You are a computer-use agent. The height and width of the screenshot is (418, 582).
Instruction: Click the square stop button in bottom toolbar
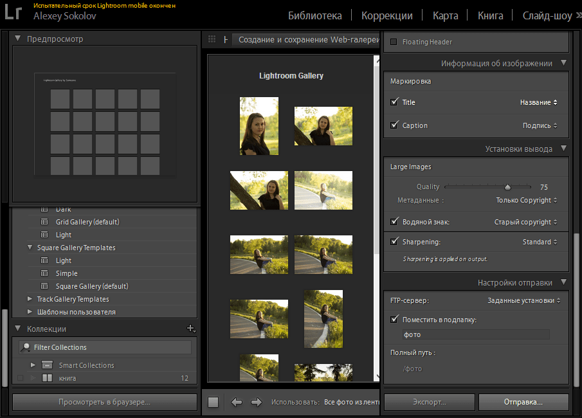214,402
